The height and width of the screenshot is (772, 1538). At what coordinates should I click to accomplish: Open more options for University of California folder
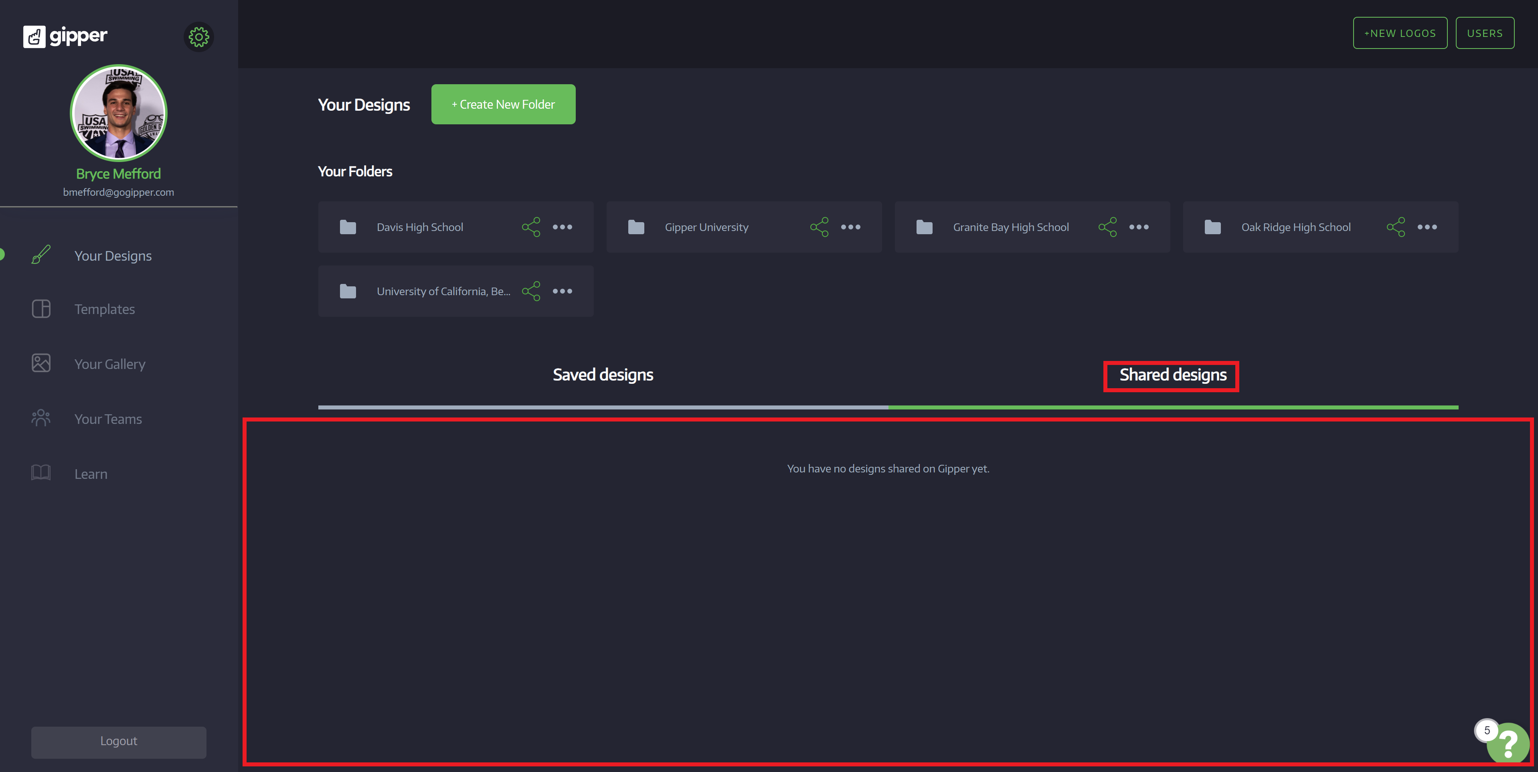click(562, 291)
